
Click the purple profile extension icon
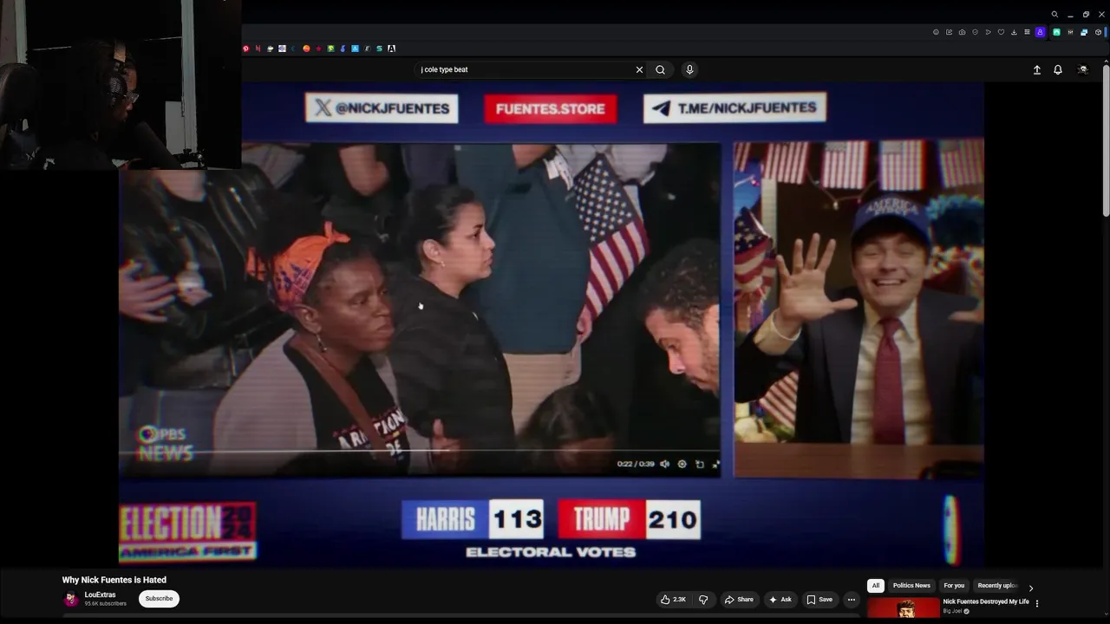coord(1040,32)
